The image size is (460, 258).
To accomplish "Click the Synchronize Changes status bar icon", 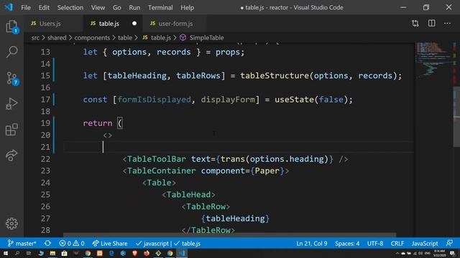I will (47, 244).
